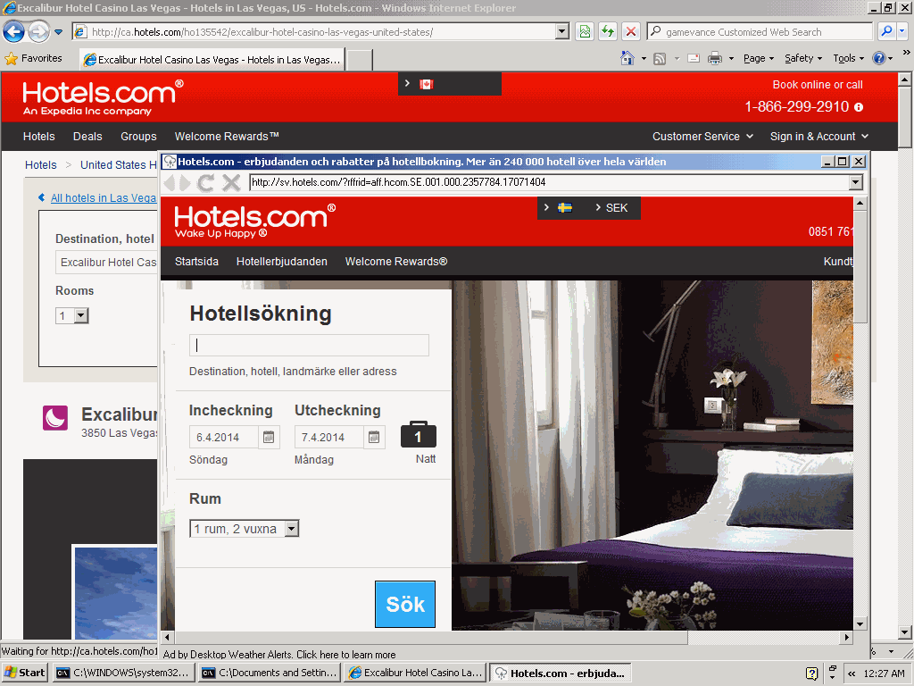
Task: Click the popup Stop X icon
Action: pos(231,182)
